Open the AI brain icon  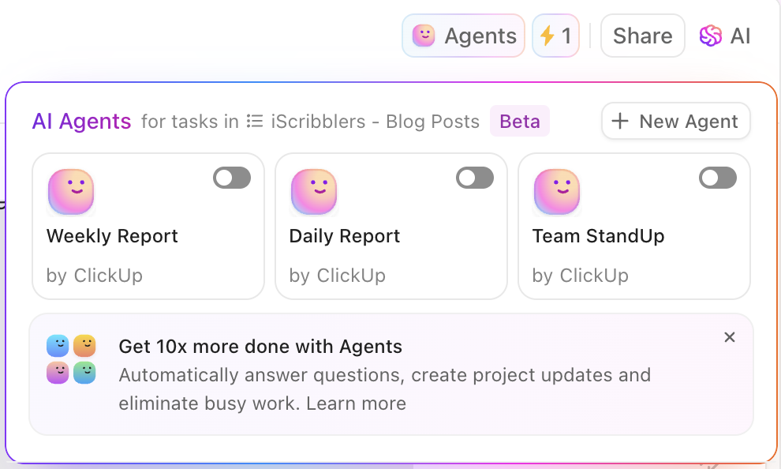(710, 36)
